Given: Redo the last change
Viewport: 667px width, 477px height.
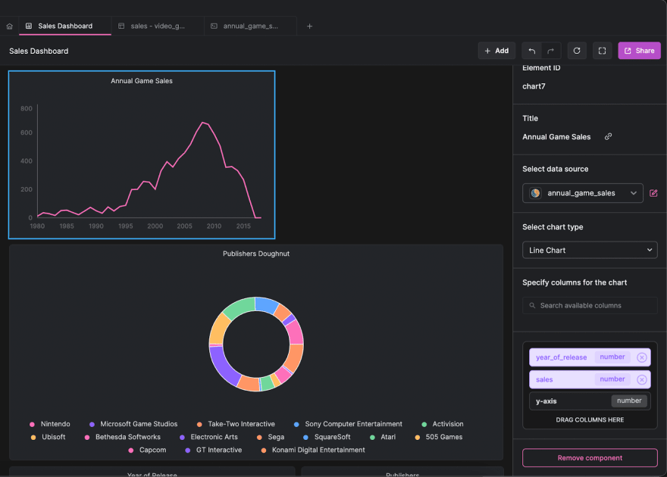Looking at the screenshot, I should 551,51.
